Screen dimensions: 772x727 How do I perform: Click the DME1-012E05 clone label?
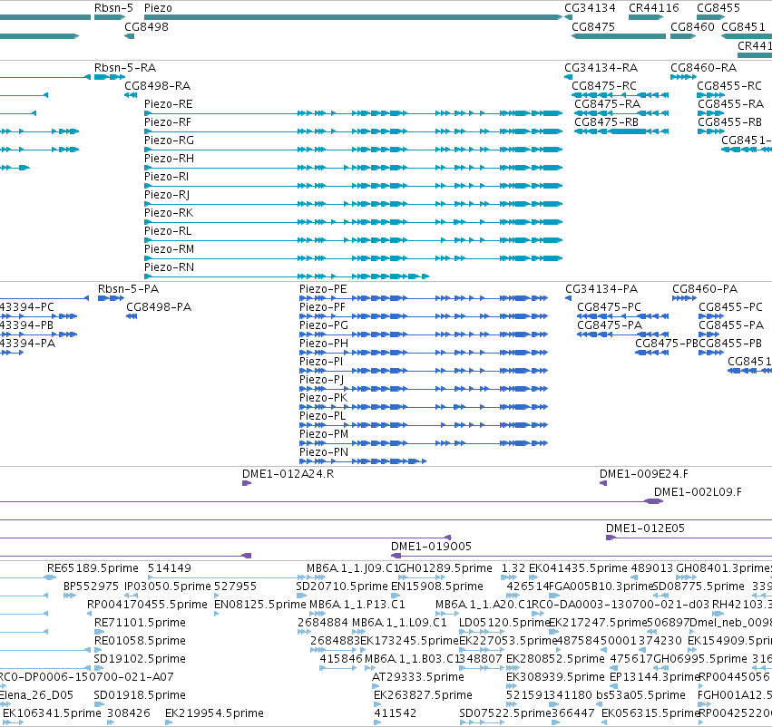pos(645,528)
